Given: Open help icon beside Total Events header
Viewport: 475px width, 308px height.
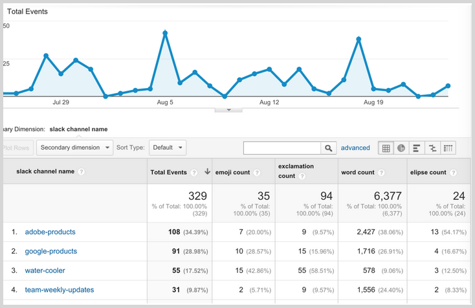Looking at the screenshot, I should pos(194,173).
